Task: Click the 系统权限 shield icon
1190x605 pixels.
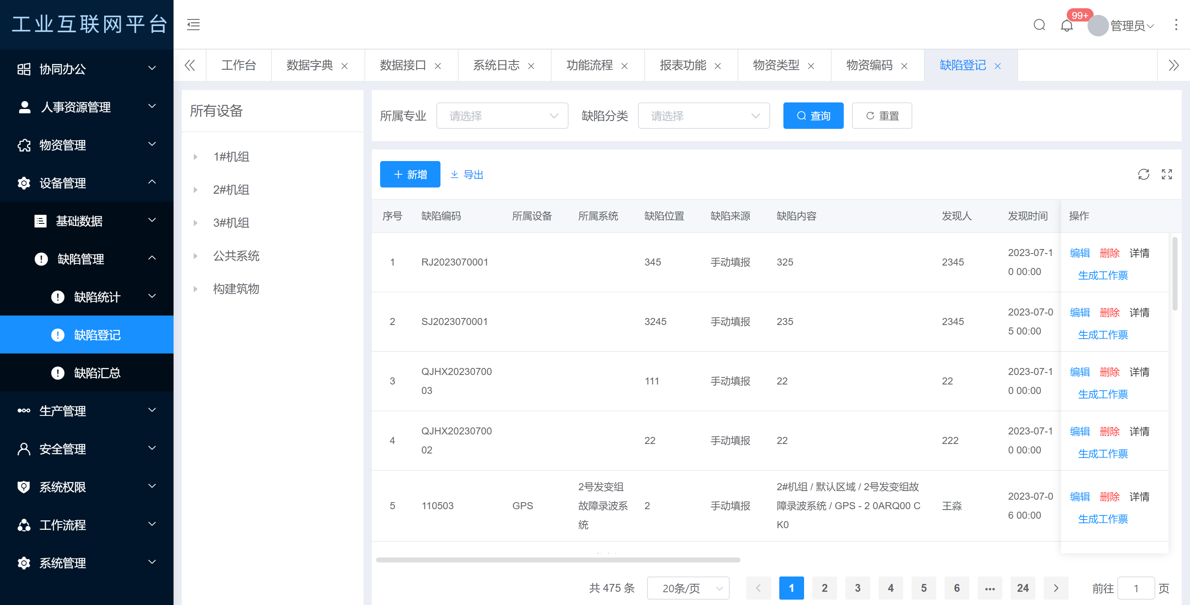Action: [x=24, y=487]
